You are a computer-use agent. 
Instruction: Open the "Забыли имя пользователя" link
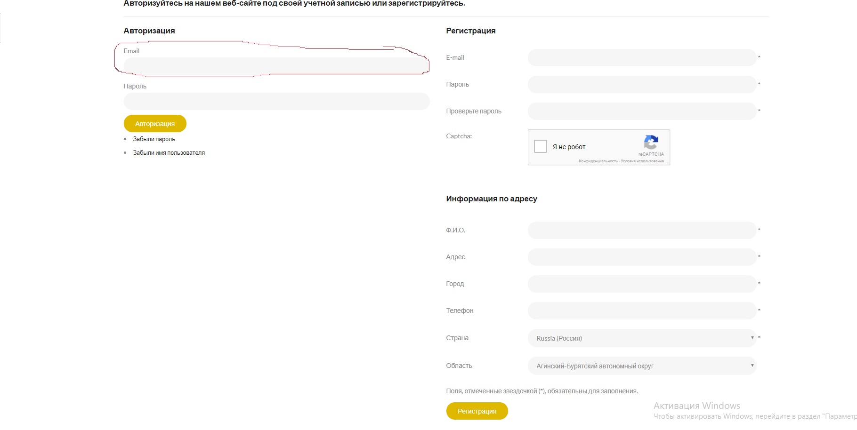tap(169, 153)
